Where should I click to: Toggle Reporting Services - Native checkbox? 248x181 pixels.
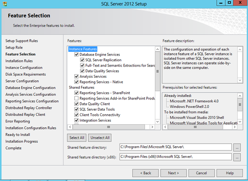click(x=76, y=82)
